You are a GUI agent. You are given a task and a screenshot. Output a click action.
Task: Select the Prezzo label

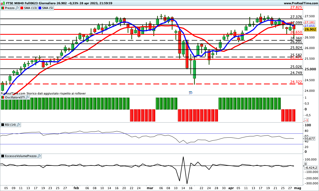[x=10, y=8]
